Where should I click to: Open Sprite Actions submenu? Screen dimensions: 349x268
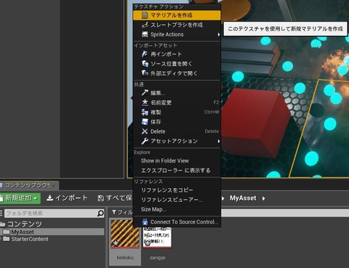[177, 34]
